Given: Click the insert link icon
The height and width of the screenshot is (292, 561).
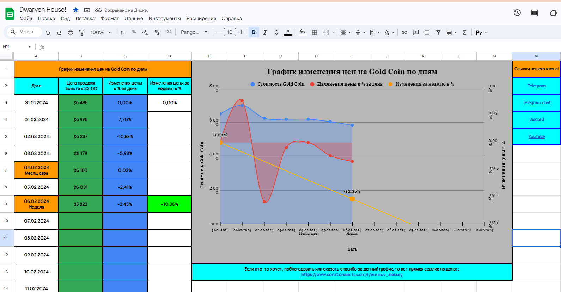Looking at the screenshot, I should (x=404, y=32).
